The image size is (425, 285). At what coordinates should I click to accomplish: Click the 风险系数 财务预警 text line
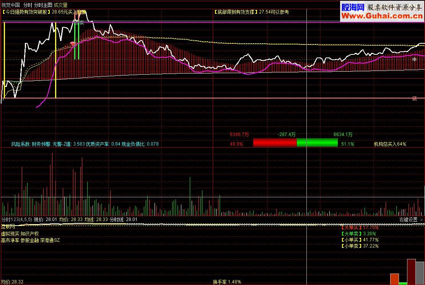[x=85, y=144]
